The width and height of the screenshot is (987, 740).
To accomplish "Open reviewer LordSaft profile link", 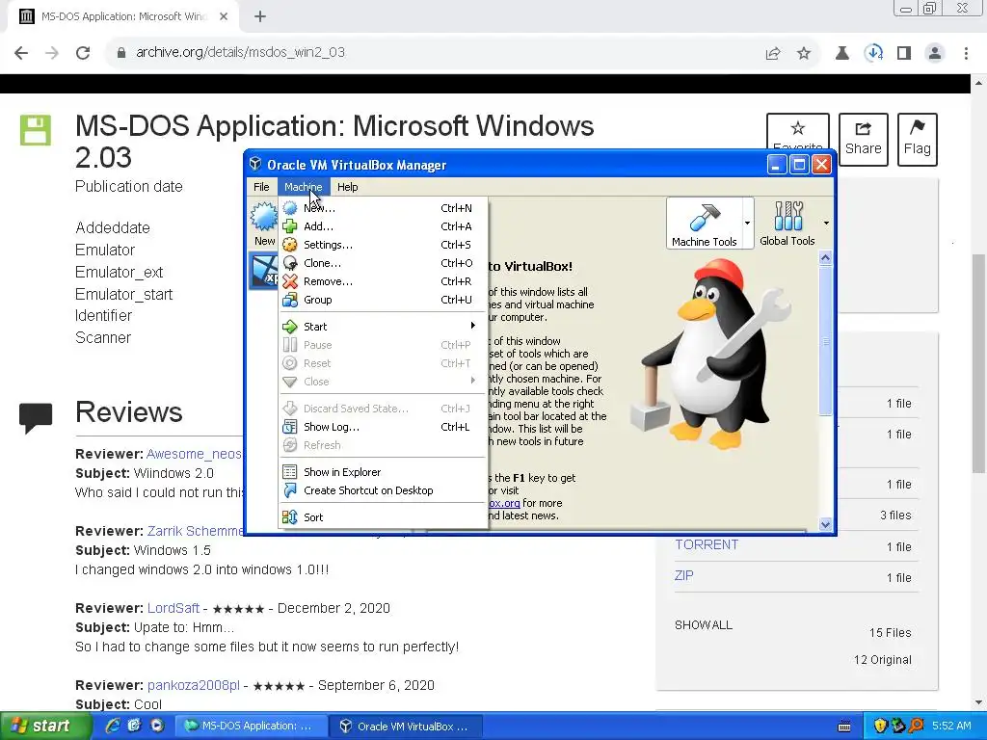I will click(173, 608).
